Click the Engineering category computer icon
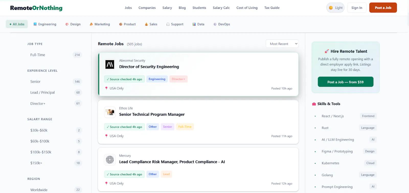 point(35,24)
